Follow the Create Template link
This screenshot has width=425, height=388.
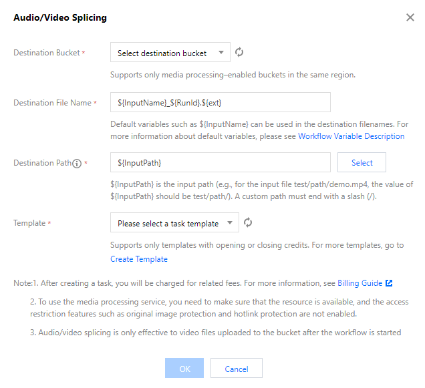click(138, 259)
